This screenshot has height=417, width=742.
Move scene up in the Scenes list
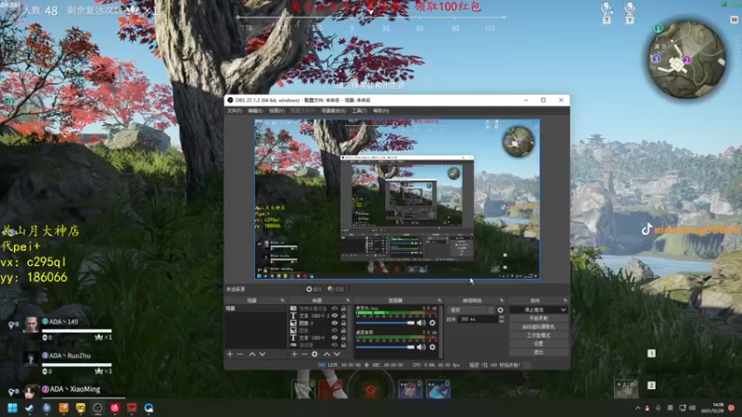[252, 354]
